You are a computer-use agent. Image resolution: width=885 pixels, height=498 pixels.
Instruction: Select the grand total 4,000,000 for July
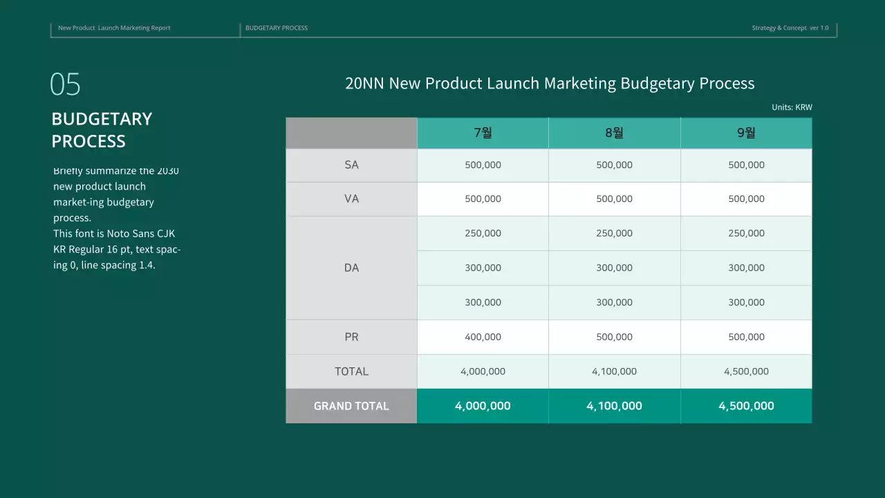482,406
